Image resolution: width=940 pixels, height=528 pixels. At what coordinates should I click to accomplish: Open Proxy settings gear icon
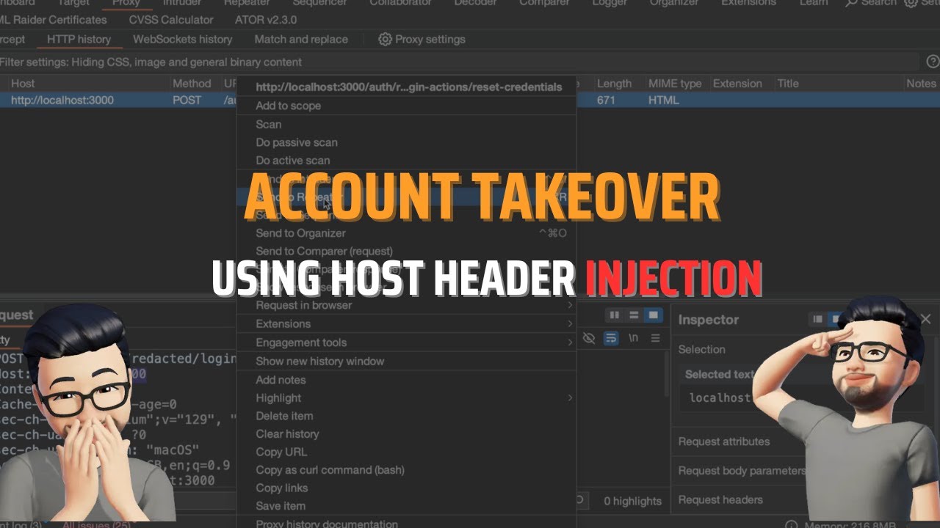tap(385, 39)
